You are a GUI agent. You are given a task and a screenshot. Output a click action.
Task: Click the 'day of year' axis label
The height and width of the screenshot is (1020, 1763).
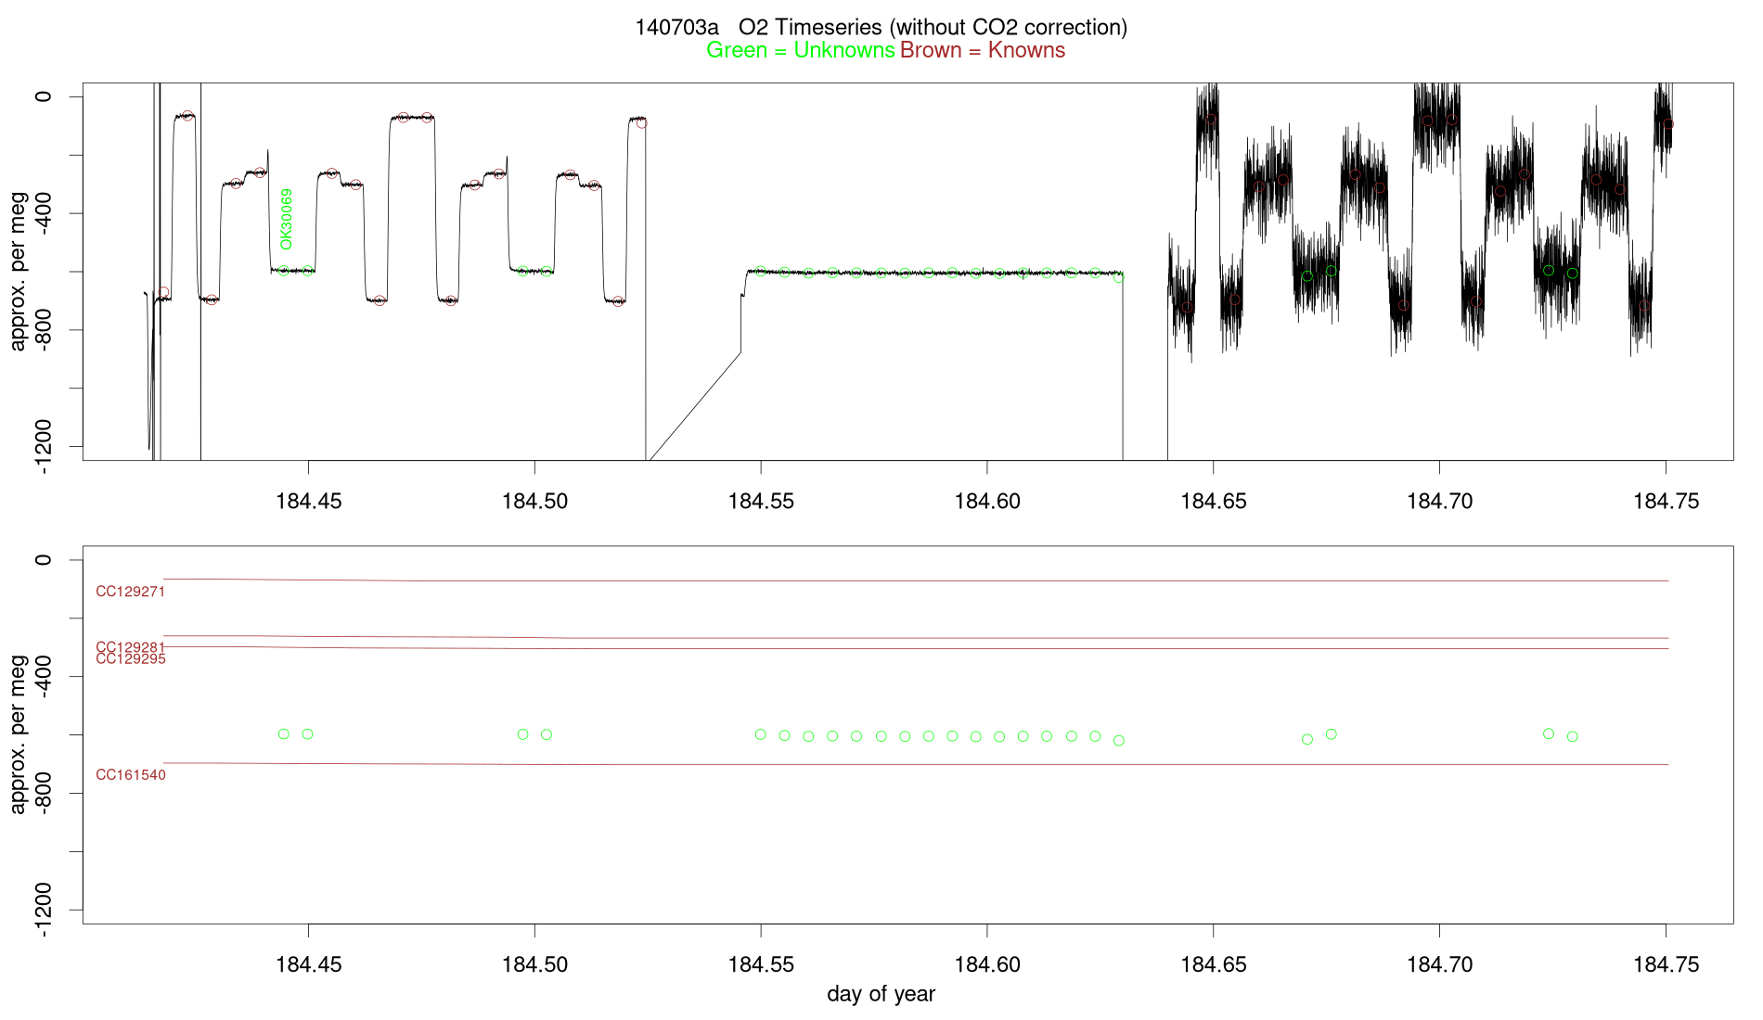click(881, 994)
